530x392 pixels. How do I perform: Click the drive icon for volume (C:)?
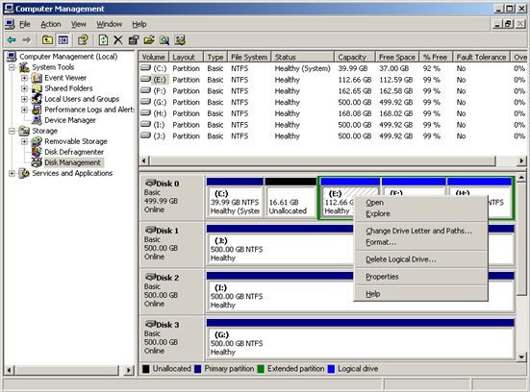pyautogui.click(x=145, y=68)
